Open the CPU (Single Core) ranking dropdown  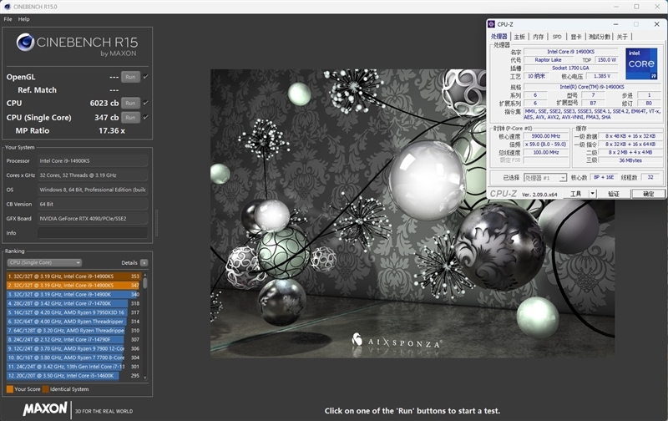[43, 262]
